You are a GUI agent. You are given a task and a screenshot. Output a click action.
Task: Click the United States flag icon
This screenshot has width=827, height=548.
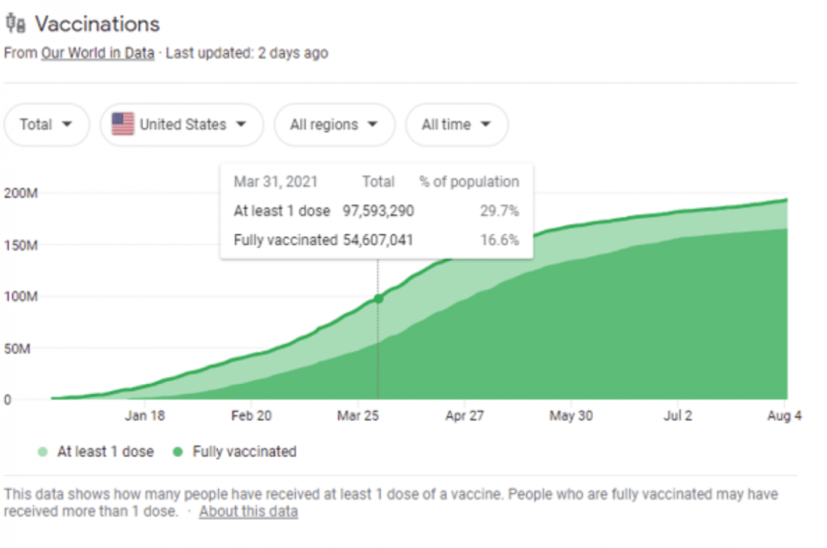123,124
